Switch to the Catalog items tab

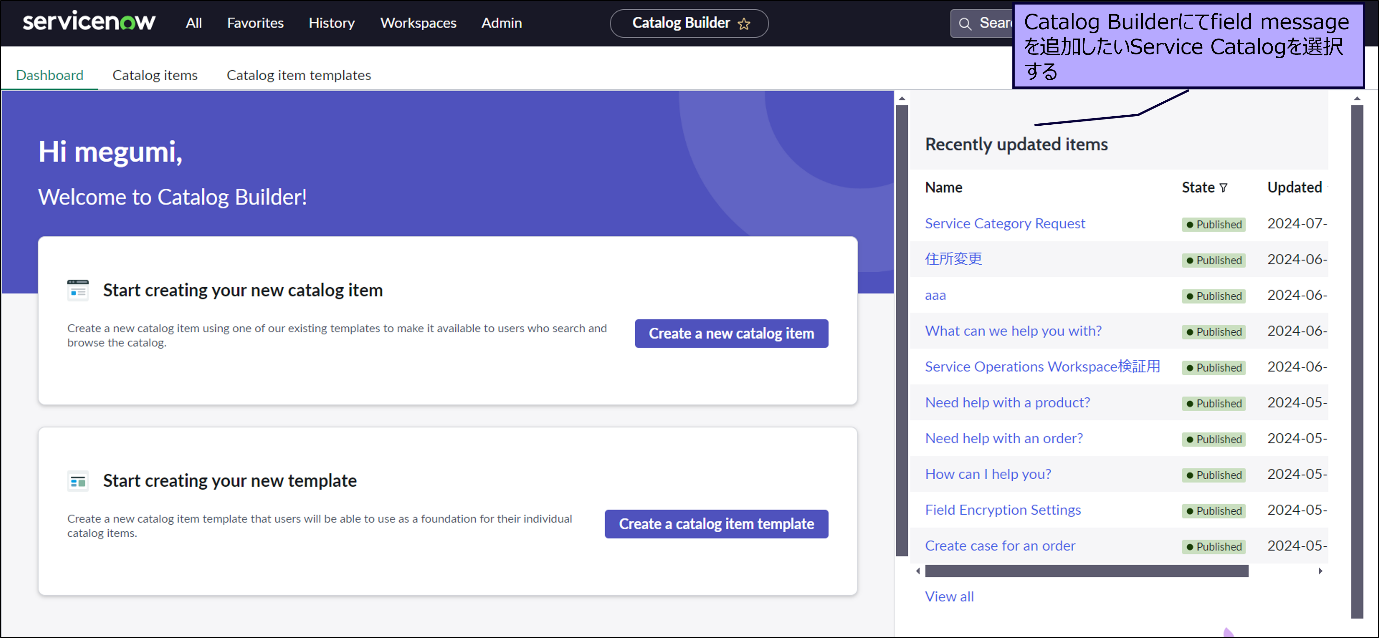pos(155,75)
